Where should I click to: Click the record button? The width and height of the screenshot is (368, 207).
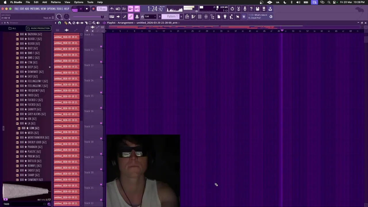point(93,9)
